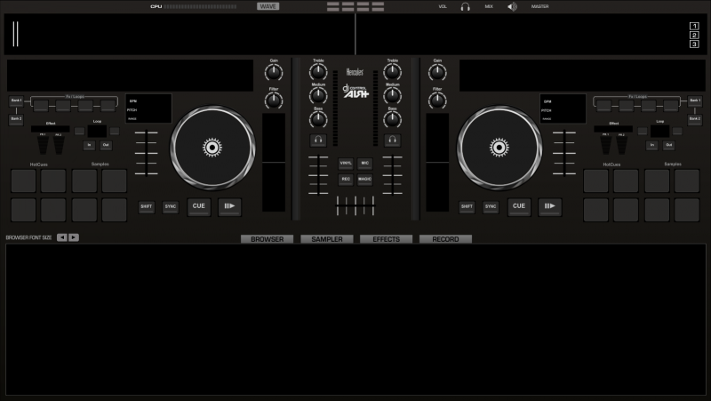This screenshot has width=711, height=401.
Task: Toggle left deck headphone cue button
Action: click(x=318, y=140)
